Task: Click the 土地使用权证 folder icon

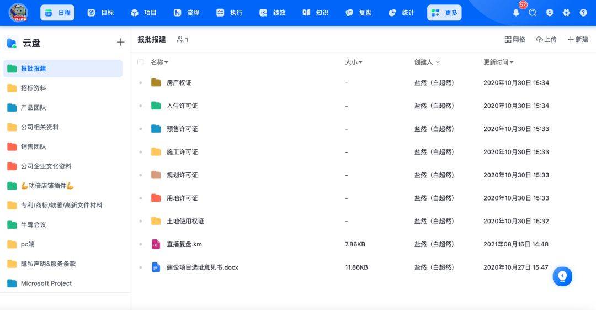Action: coord(156,221)
